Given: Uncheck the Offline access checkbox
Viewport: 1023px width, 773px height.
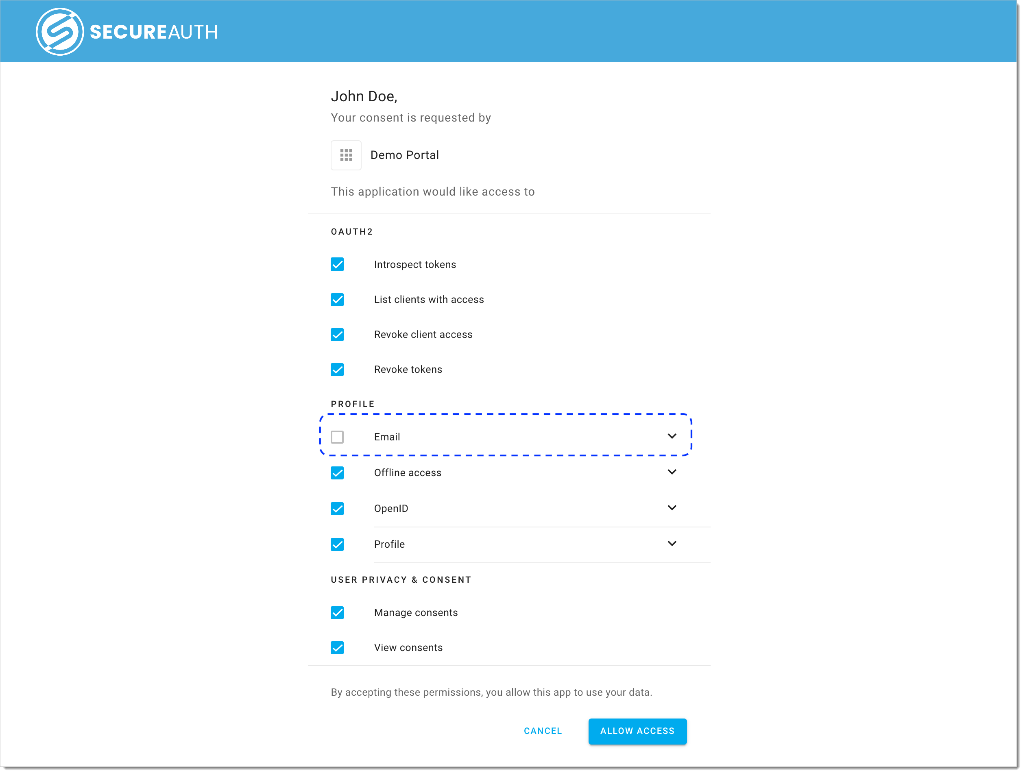Looking at the screenshot, I should coord(337,473).
